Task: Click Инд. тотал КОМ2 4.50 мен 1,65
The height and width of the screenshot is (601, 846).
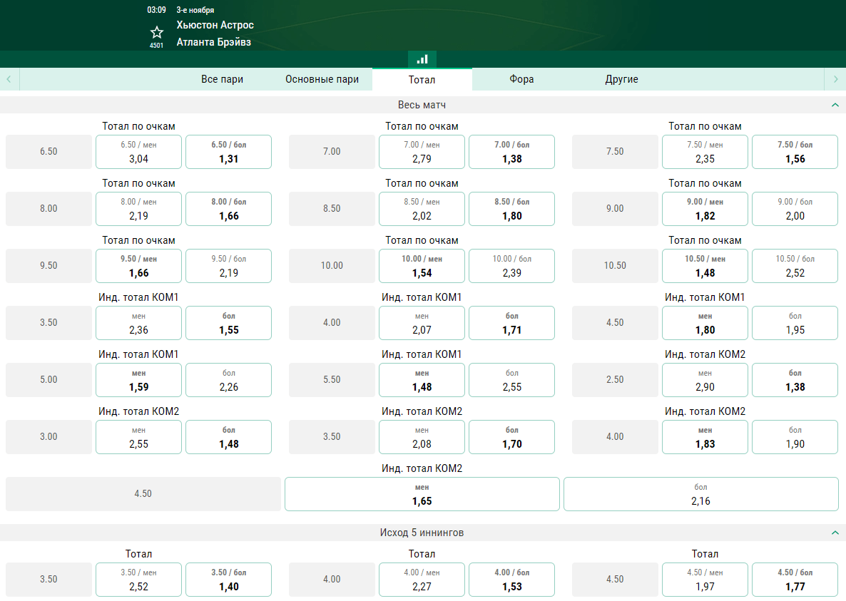Action: point(422,494)
